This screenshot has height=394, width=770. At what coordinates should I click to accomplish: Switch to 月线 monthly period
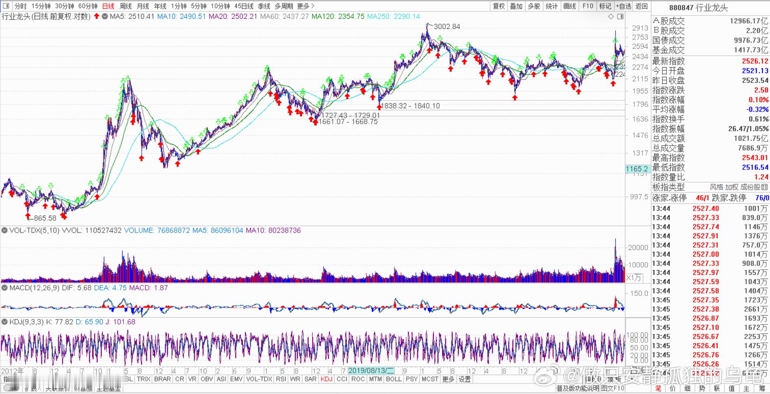point(143,6)
